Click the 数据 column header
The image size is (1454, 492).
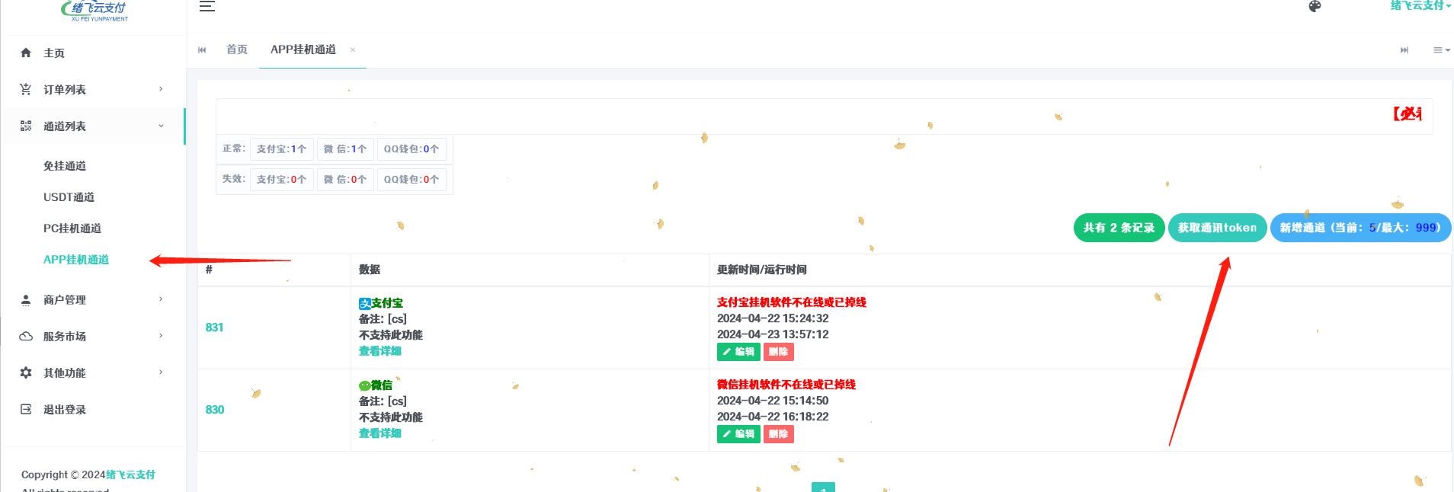[x=370, y=270]
